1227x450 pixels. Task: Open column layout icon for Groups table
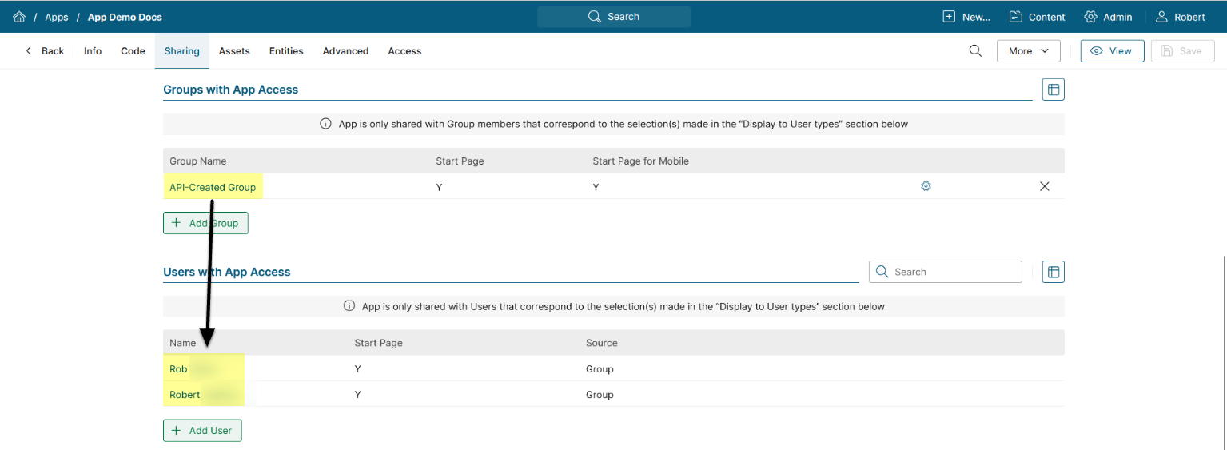tap(1053, 90)
